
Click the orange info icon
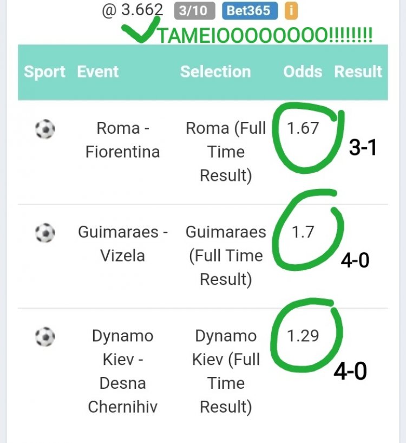pos(291,10)
